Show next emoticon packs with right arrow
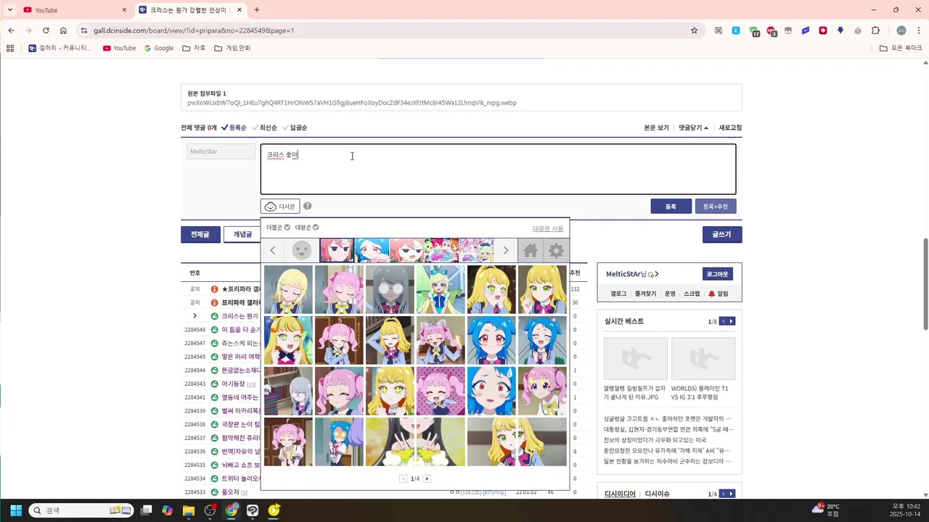 click(506, 251)
